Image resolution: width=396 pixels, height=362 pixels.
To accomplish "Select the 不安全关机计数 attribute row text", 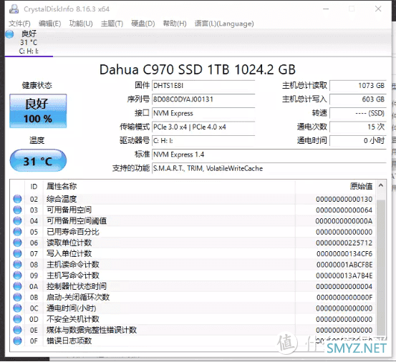I will pyautogui.click(x=73, y=319).
